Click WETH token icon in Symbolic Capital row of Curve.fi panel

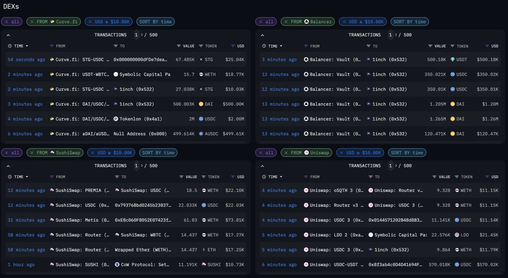(x=201, y=74)
